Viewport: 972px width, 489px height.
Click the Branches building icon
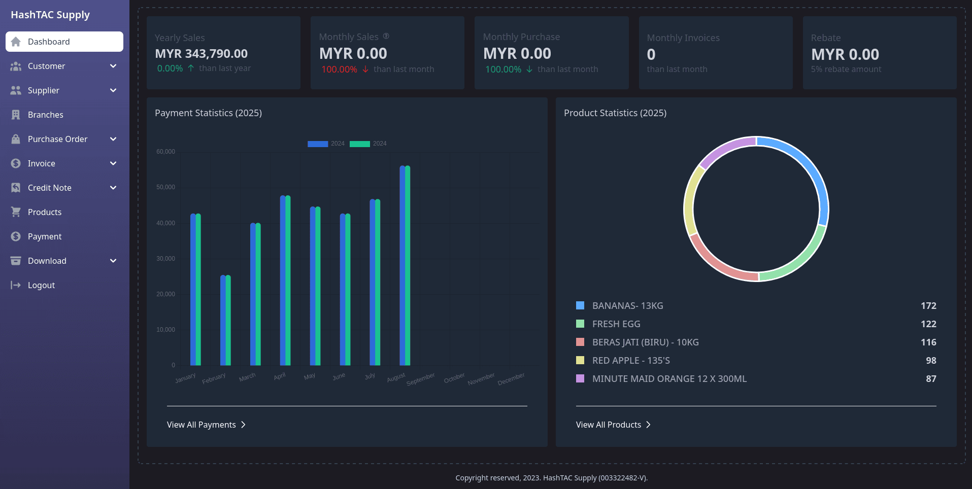(16, 115)
